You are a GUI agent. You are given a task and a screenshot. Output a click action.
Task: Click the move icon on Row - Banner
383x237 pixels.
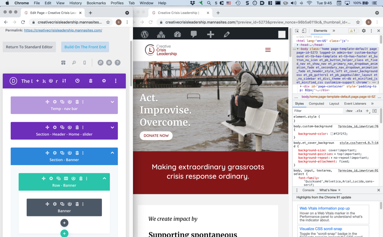[x=44, y=179]
